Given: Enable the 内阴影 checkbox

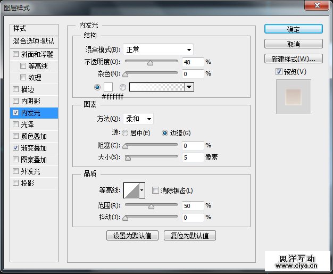Looking at the screenshot, I should coord(16,101).
